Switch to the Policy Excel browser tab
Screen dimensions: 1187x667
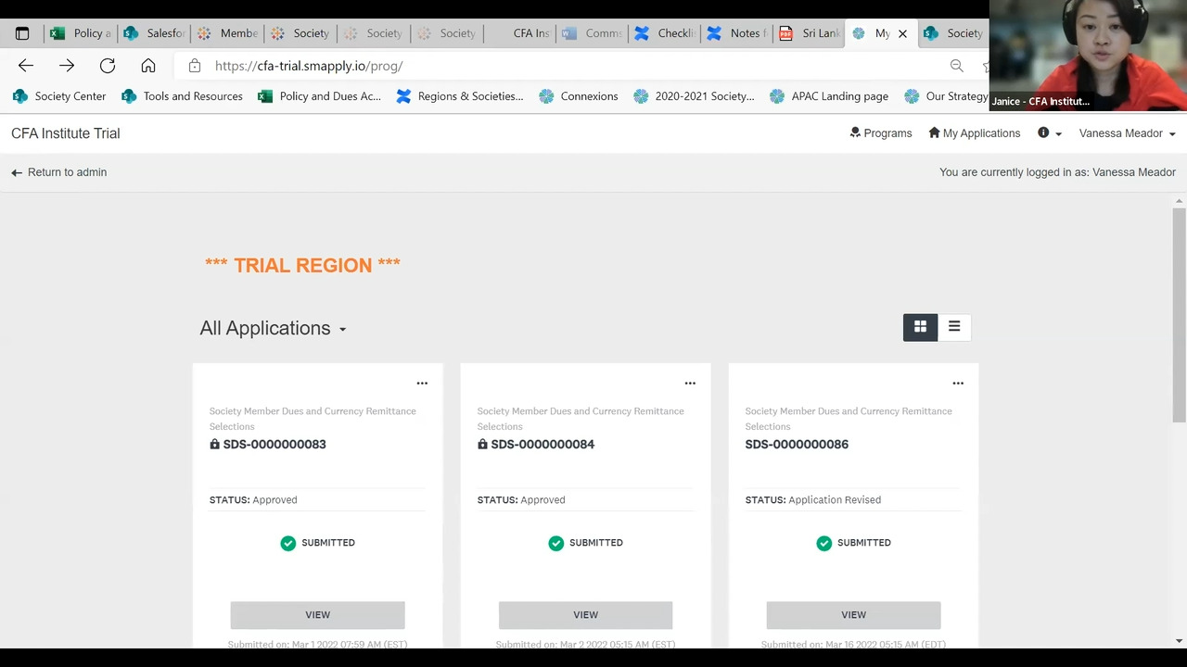click(81, 33)
